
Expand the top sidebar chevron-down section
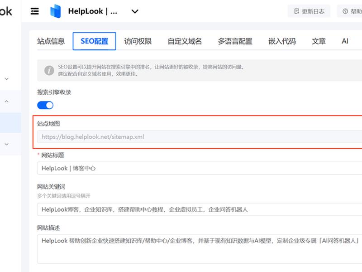(7, 79)
